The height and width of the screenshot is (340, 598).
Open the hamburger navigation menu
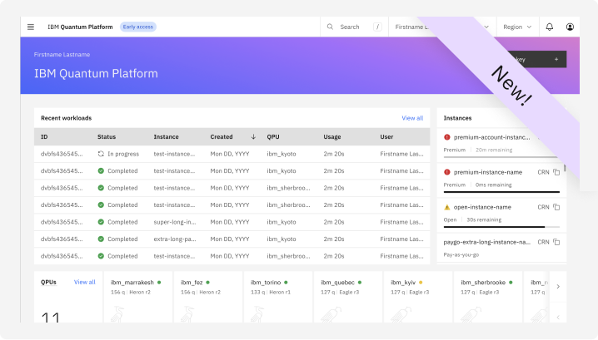pyautogui.click(x=31, y=27)
